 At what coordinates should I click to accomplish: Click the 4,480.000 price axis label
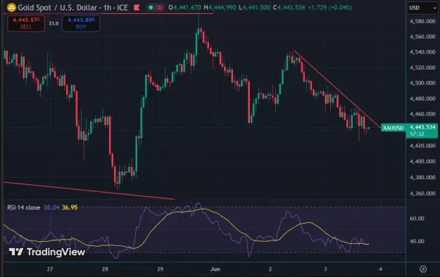click(422, 98)
